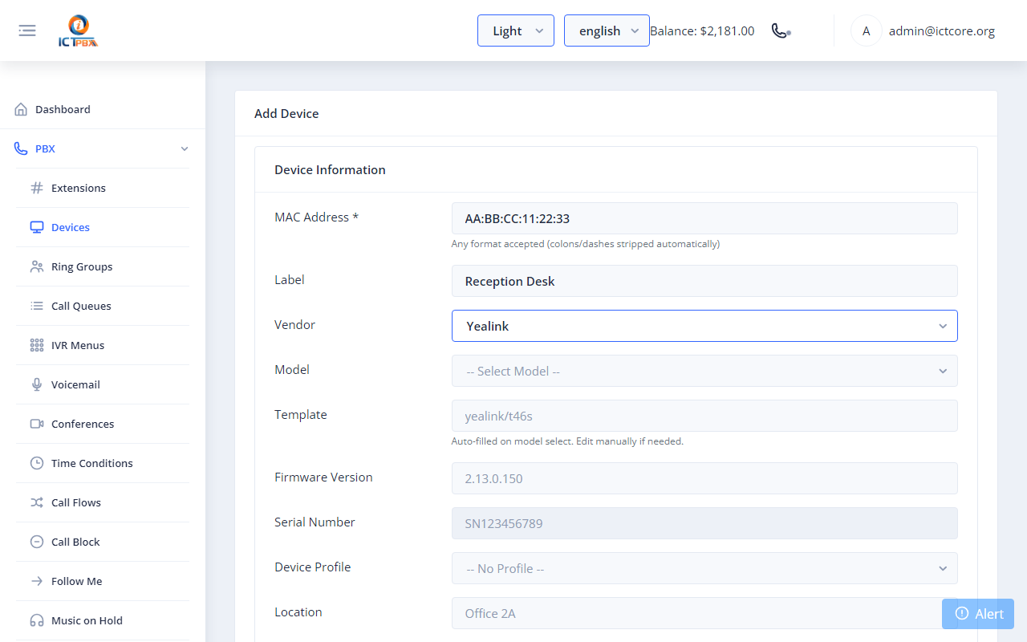Click the user avatar letter A
This screenshot has width=1027, height=642.
[866, 30]
